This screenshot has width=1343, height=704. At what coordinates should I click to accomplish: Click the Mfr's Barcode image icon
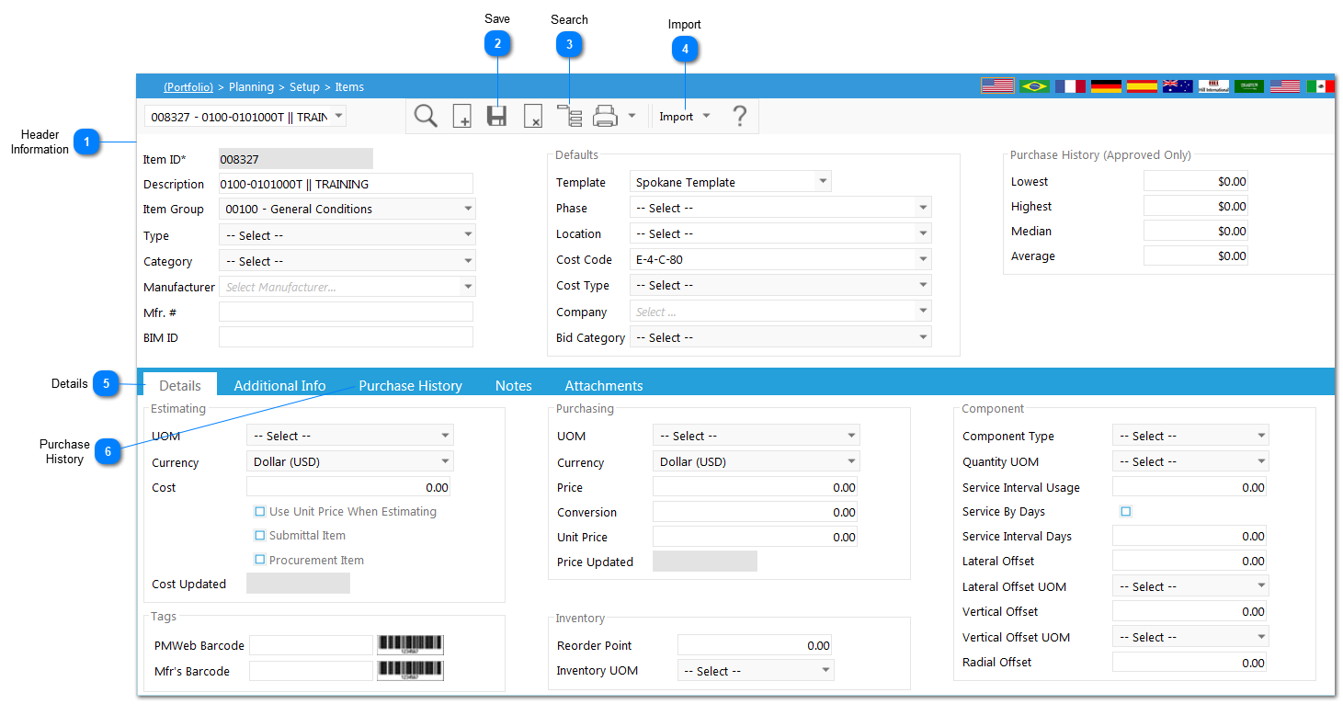point(410,671)
